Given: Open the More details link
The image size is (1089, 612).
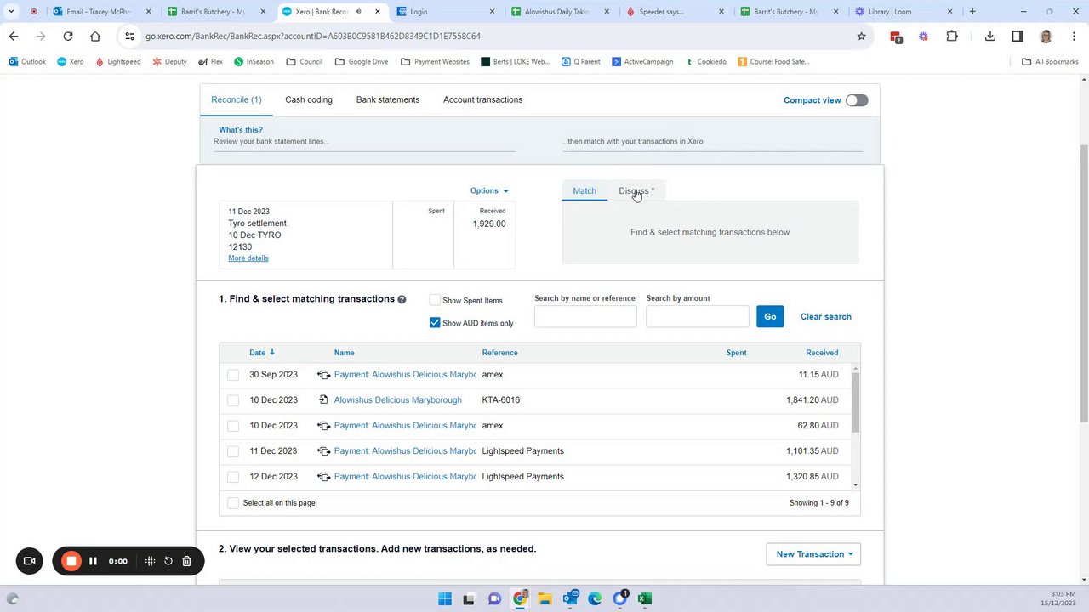Looking at the screenshot, I should pyautogui.click(x=248, y=258).
